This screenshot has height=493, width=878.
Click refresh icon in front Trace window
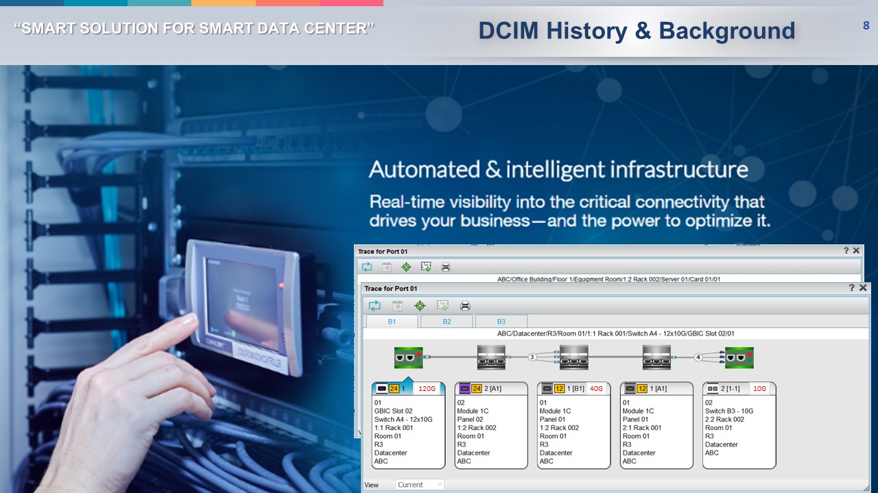pos(375,306)
